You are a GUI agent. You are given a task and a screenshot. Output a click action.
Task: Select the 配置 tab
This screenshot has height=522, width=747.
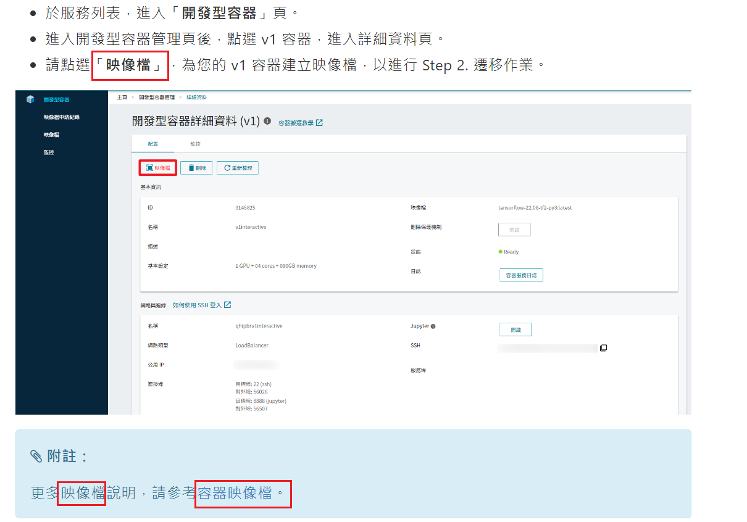[154, 144]
